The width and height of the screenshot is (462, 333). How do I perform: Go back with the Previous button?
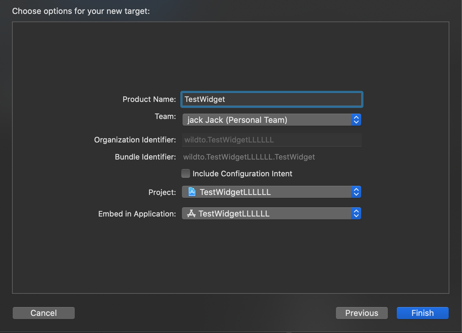362,313
